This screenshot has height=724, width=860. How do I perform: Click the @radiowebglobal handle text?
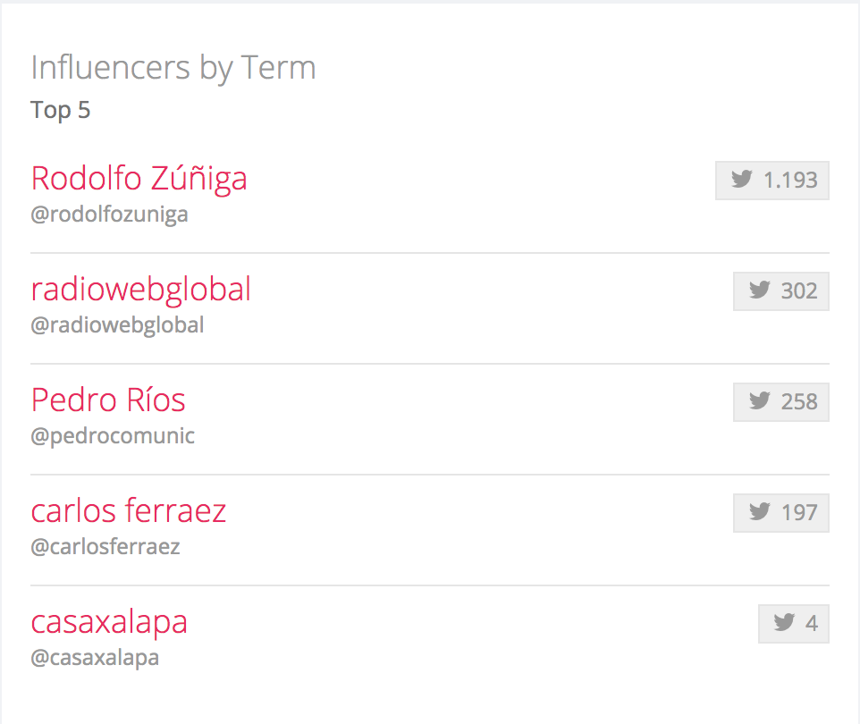click(117, 325)
